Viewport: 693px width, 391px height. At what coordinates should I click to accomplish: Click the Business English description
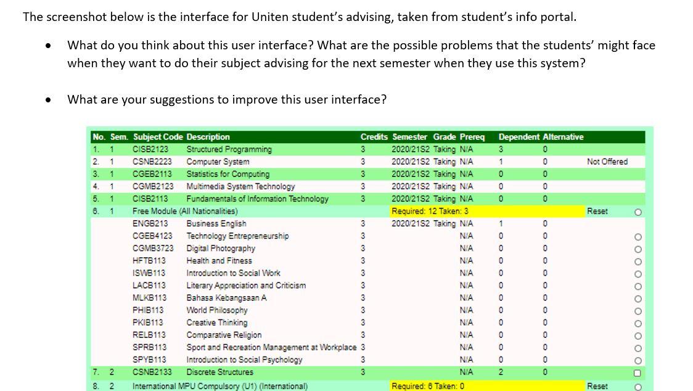point(216,223)
